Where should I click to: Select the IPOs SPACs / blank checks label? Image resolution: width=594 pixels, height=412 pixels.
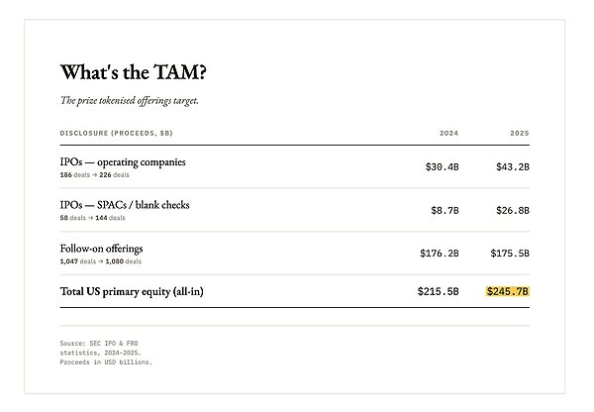click(x=125, y=205)
